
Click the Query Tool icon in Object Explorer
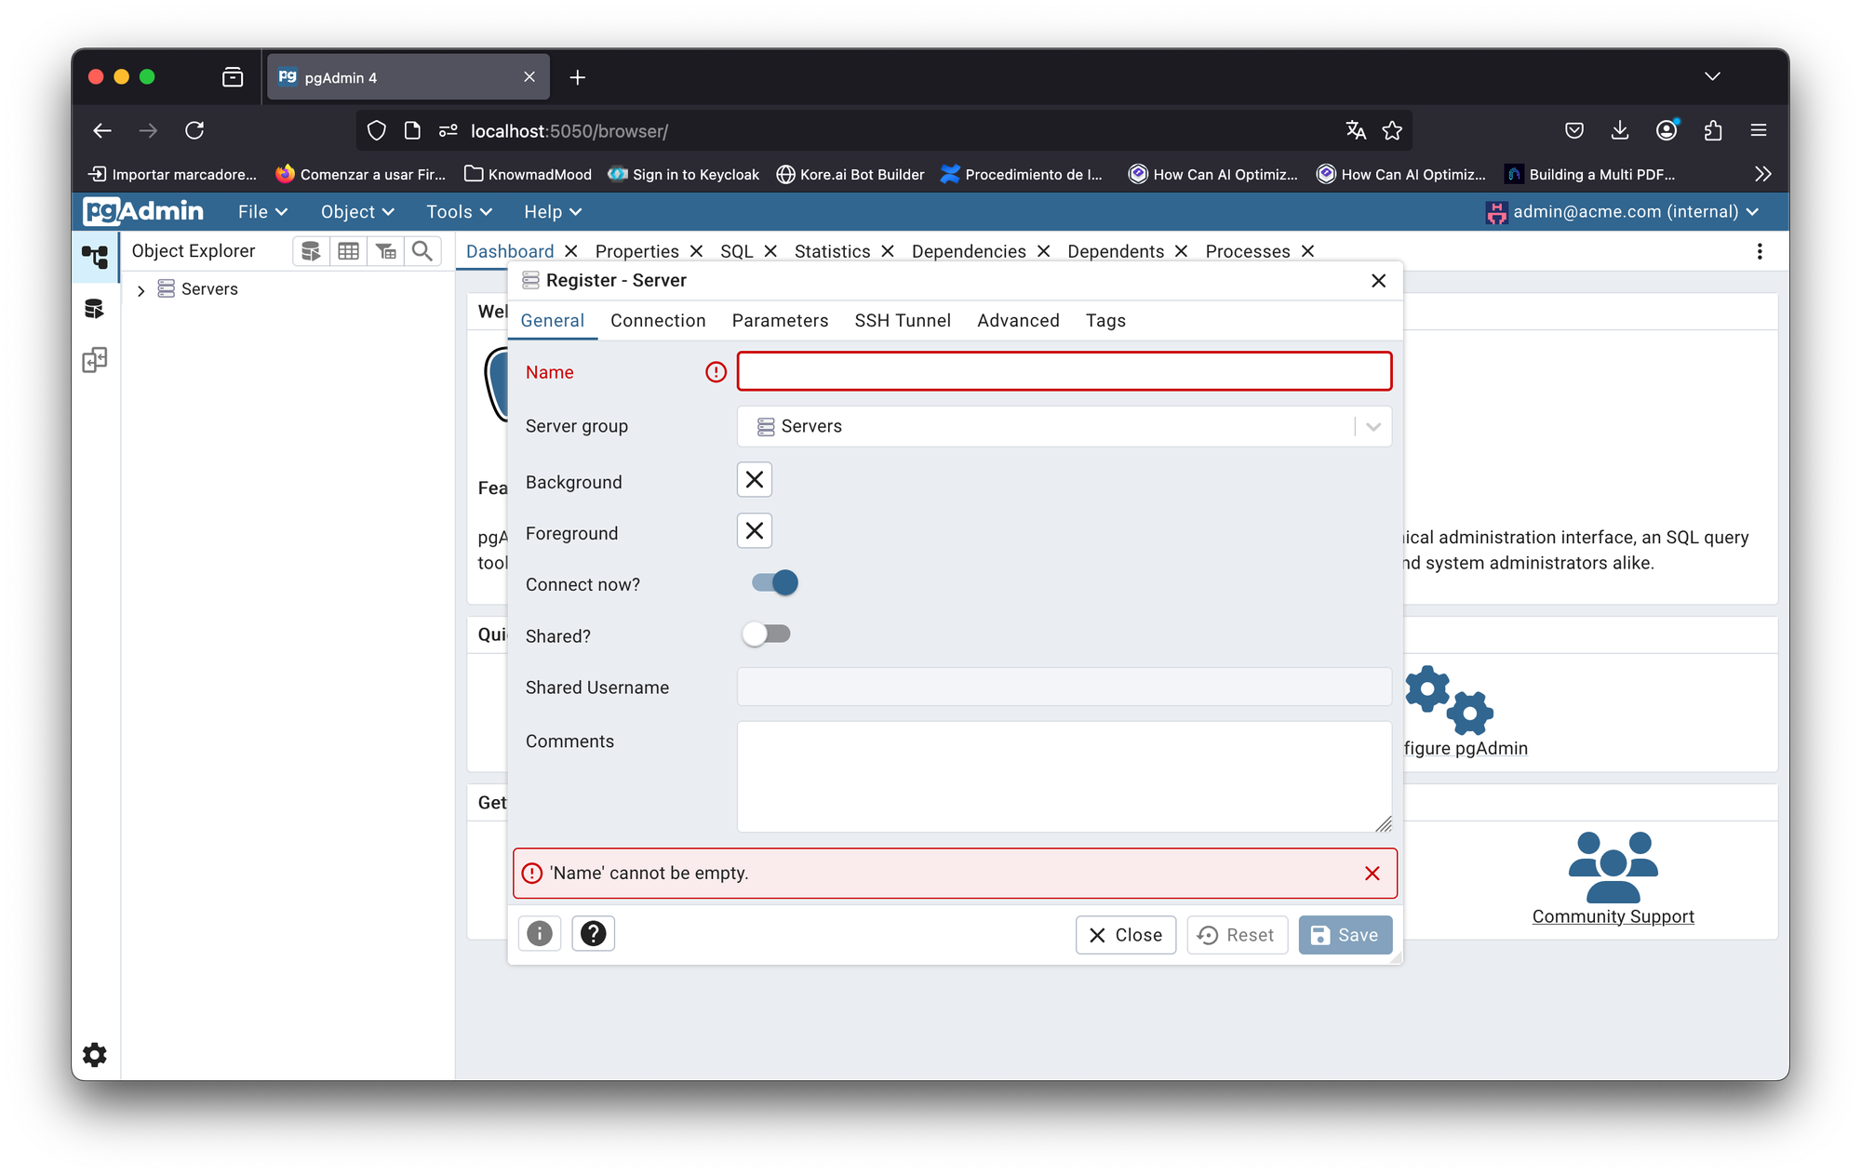pos(311,251)
